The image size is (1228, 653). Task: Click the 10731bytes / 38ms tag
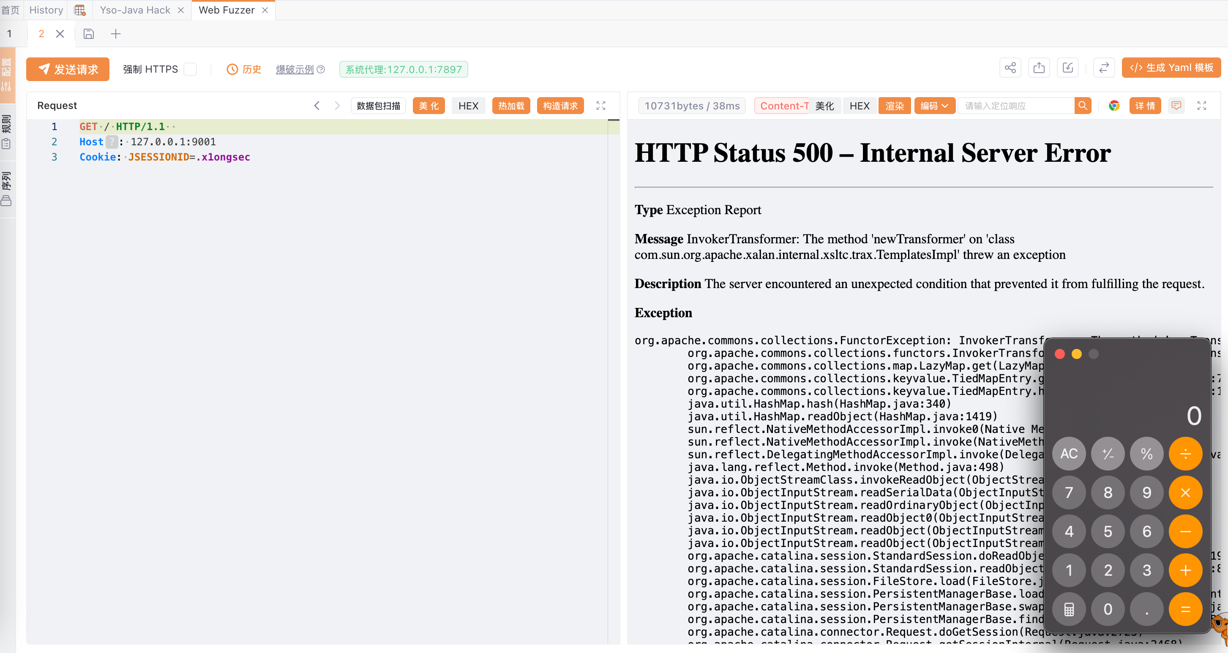(692, 106)
